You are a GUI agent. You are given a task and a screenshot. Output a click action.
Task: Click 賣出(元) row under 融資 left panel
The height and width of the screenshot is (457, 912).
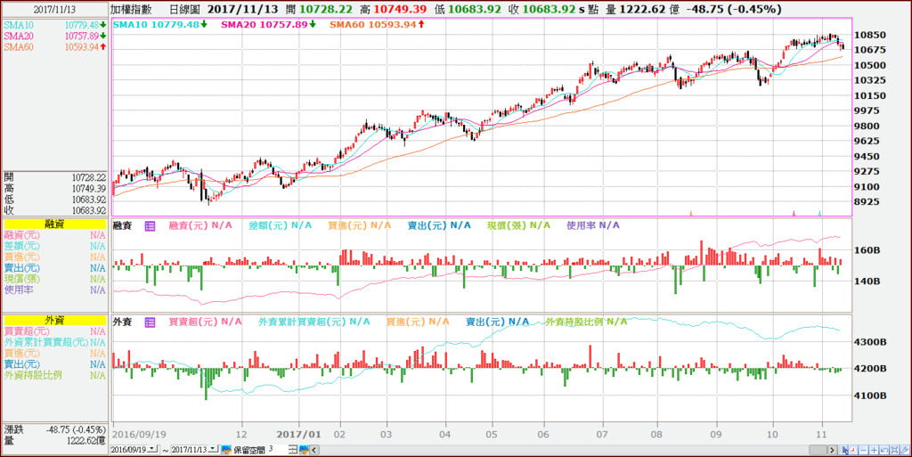click(54, 268)
